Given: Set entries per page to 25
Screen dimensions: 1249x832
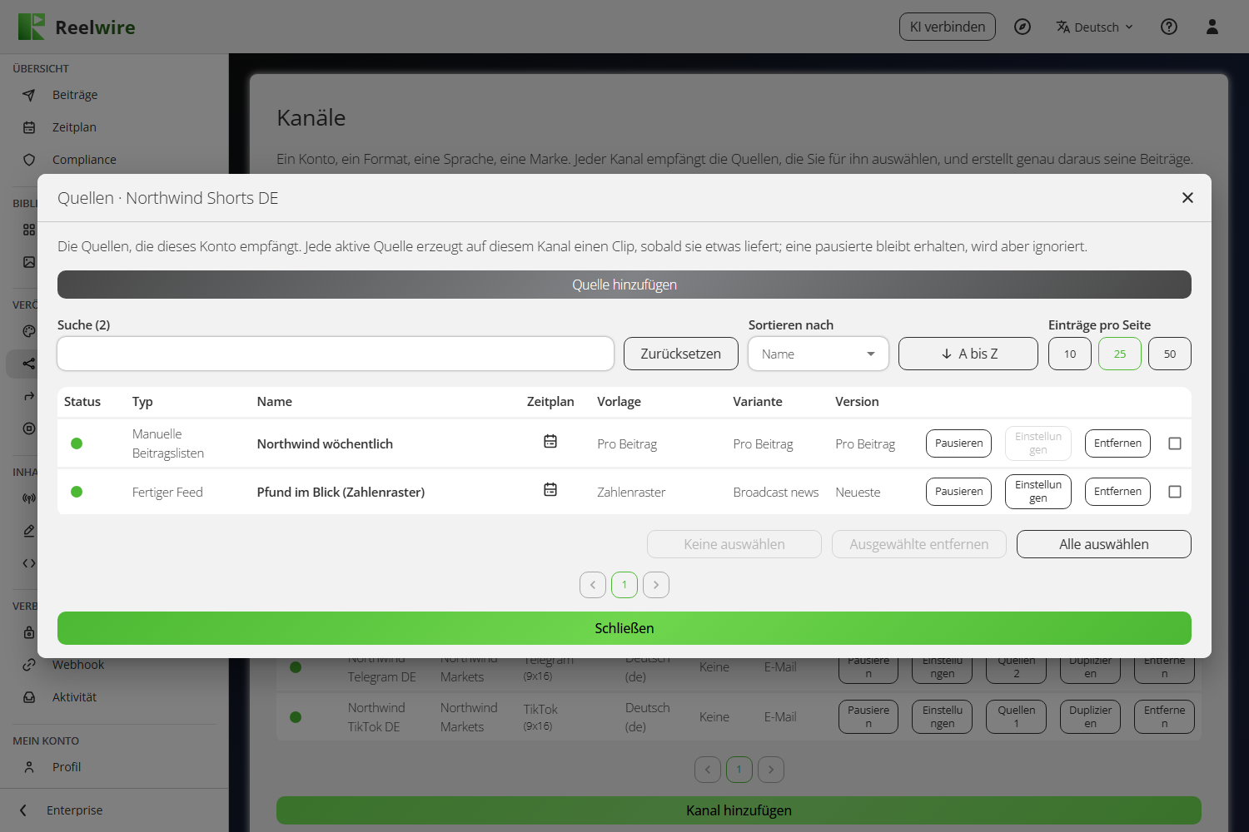Looking at the screenshot, I should coord(1120,354).
